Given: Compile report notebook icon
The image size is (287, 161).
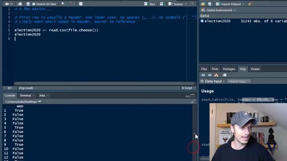Looking at the screenshot, I should (81, 4).
